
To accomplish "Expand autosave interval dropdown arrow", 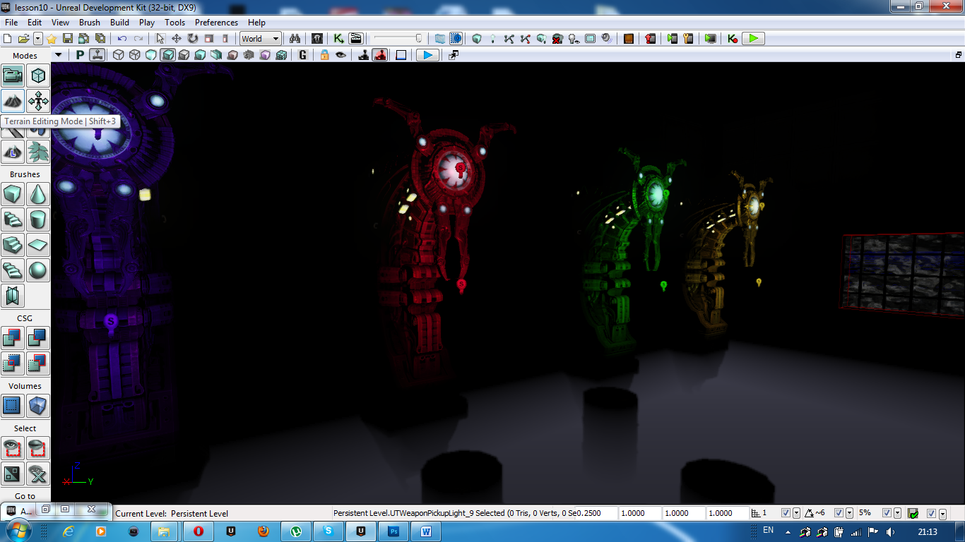I will tap(942, 513).
